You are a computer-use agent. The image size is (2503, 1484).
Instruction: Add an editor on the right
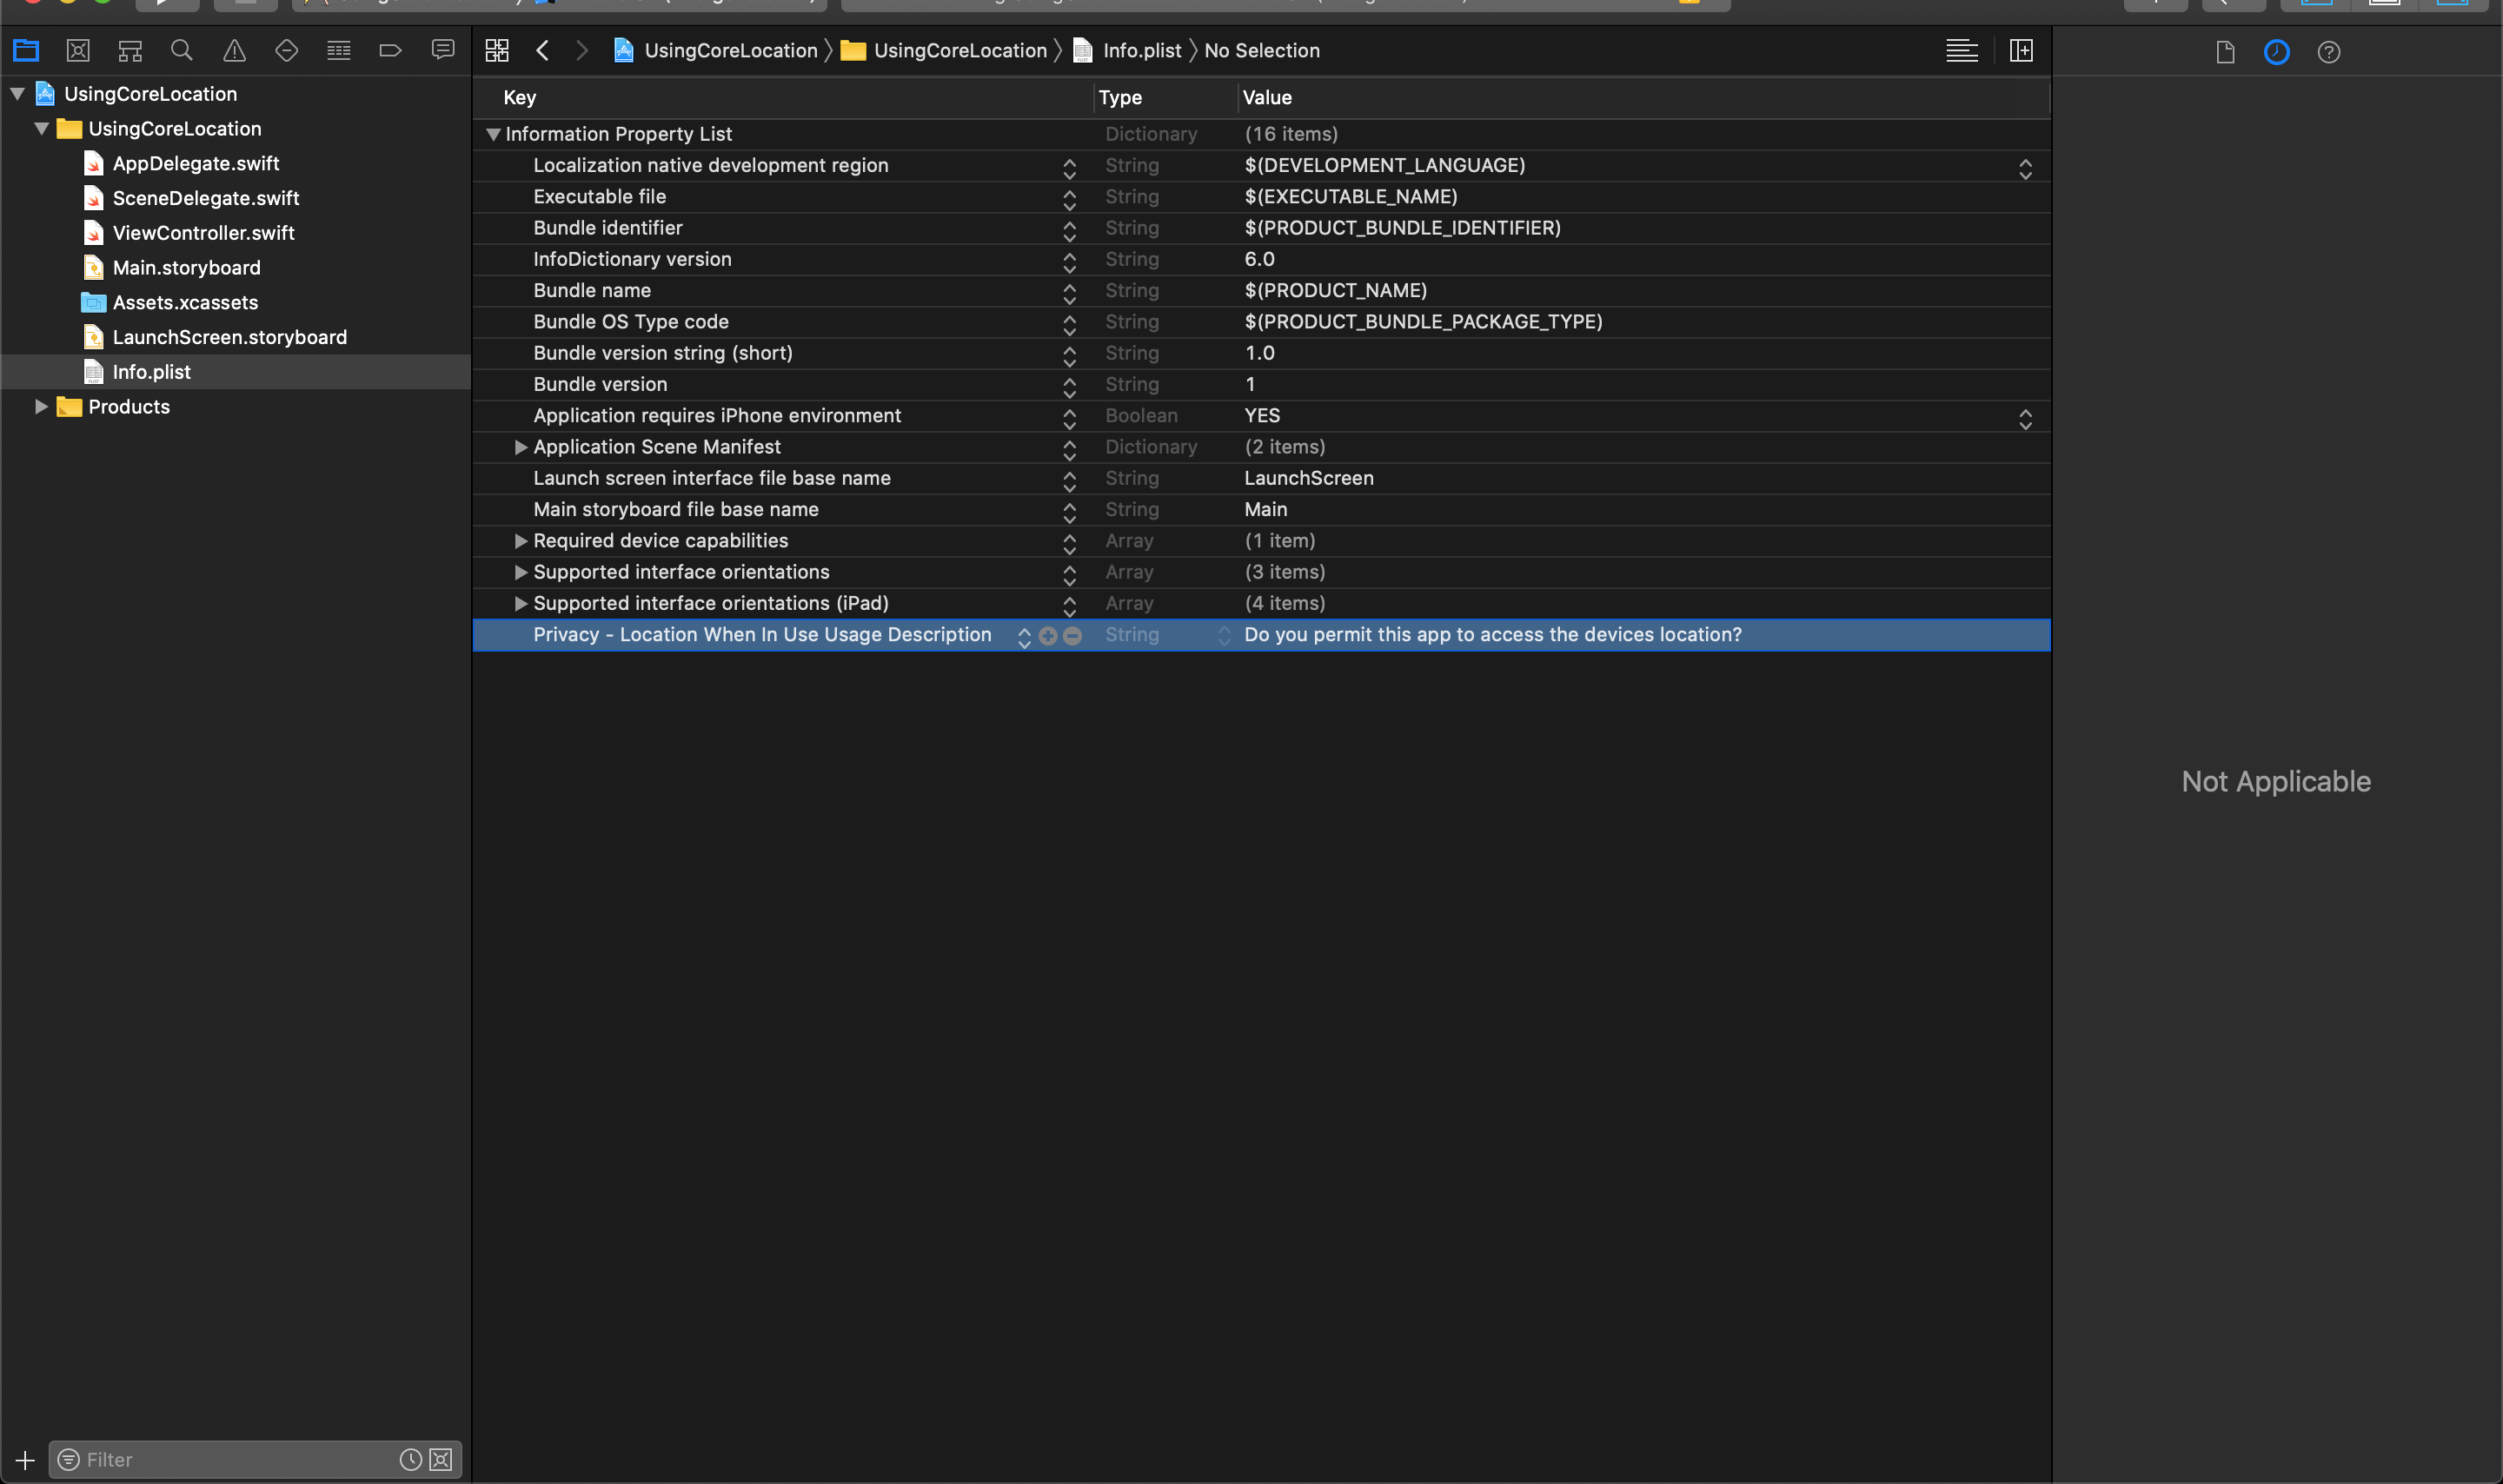(2021, 50)
